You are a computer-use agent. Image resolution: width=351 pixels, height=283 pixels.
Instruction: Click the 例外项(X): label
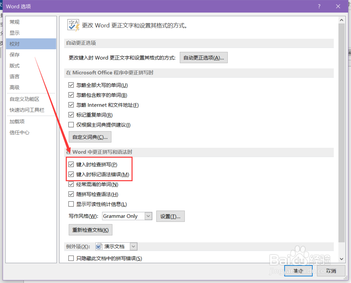click(x=78, y=247)
